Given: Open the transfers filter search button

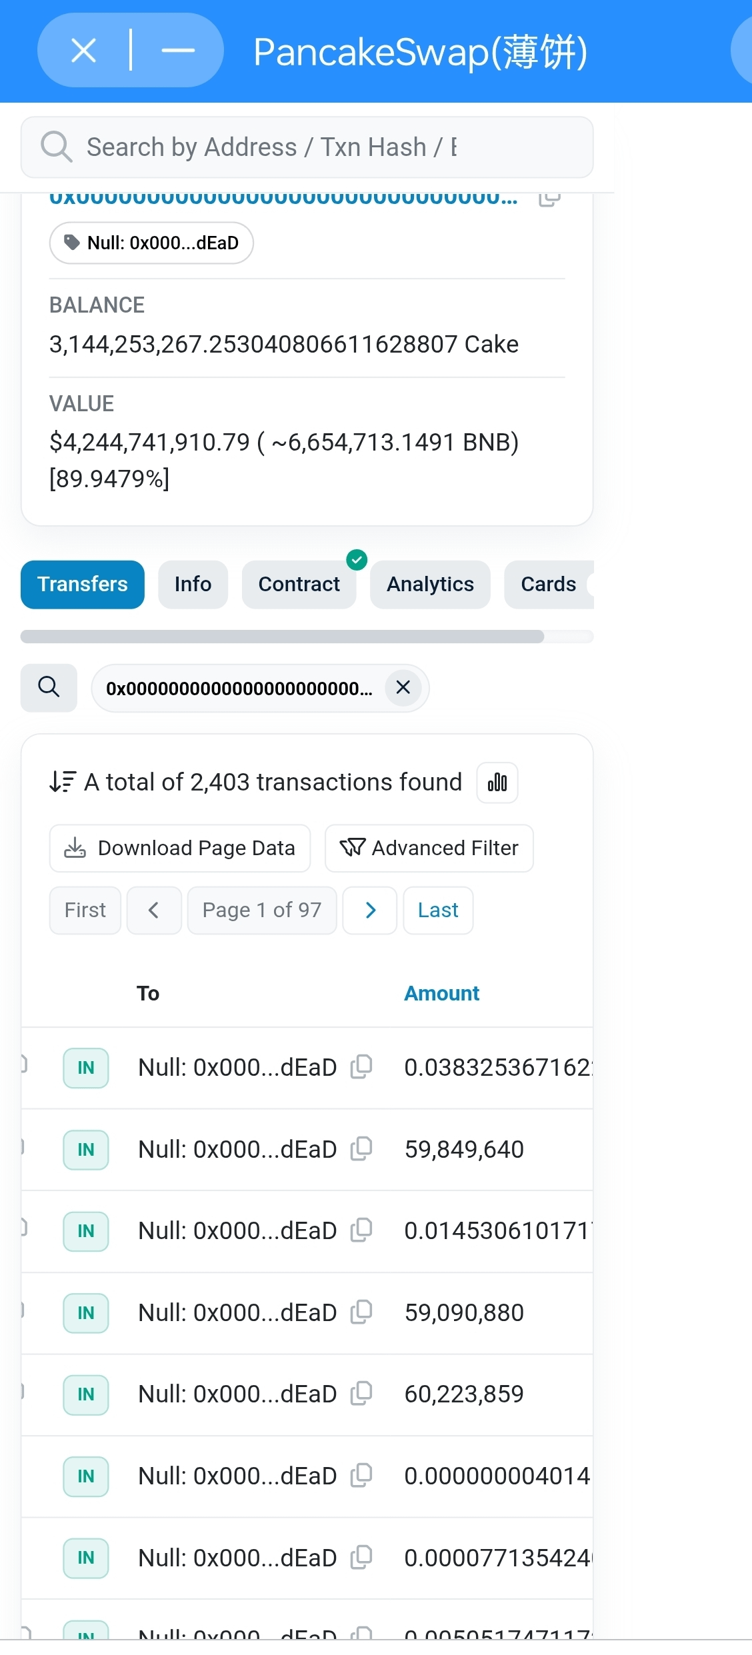Looking at the screenshot, I should point(49,687).
